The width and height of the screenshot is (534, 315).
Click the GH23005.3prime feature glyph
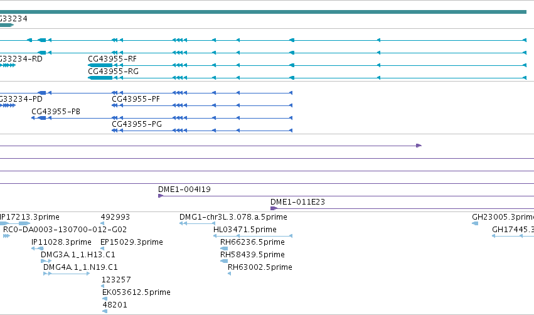coord(475,223)
